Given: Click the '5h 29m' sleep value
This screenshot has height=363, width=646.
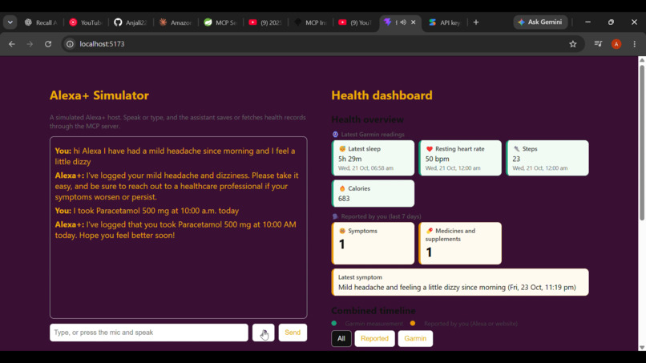Looking at the screenshot, I should coord(349,159).
